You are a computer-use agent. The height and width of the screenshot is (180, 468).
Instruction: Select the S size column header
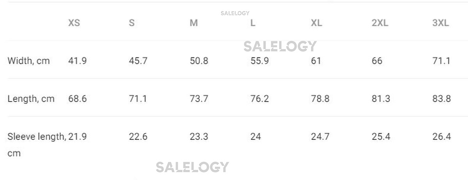(x=132, y=23)
